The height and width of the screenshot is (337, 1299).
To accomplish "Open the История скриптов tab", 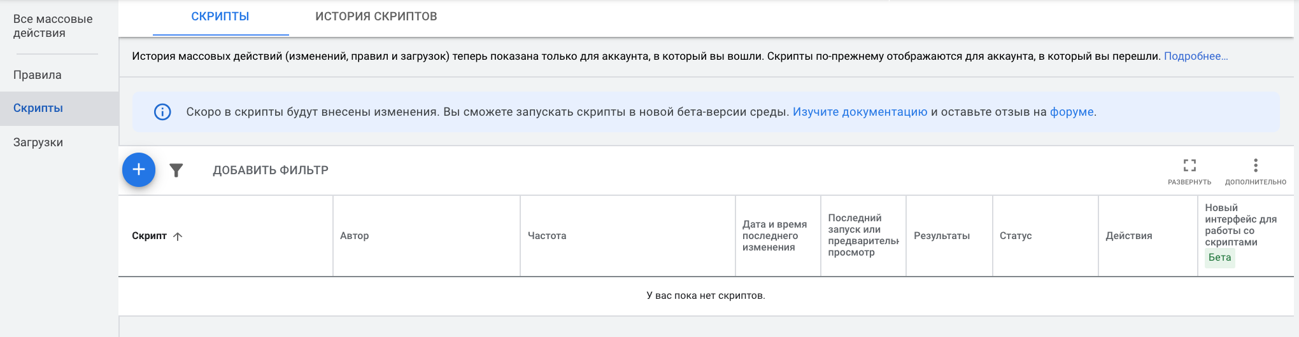I will tap(376, 17).
